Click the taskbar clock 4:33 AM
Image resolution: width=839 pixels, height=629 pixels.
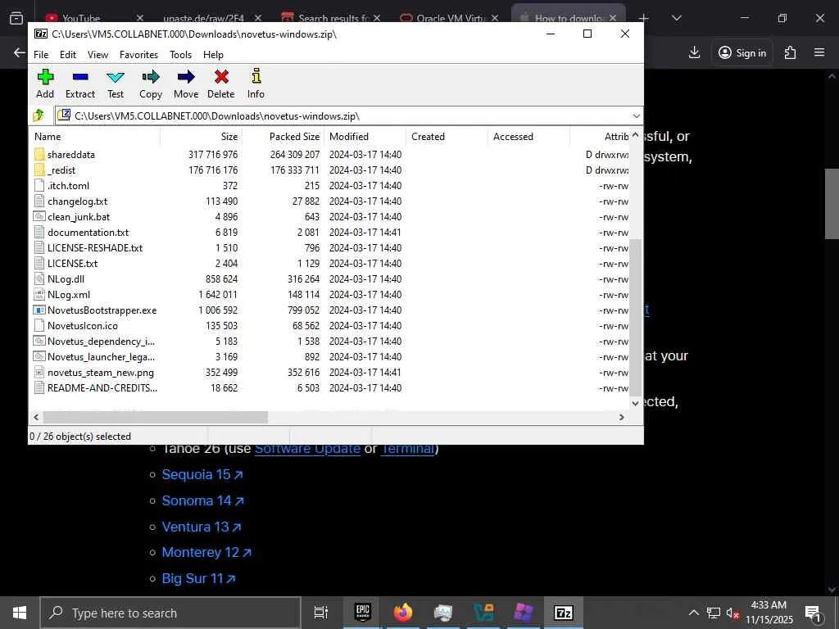point(769,605)
